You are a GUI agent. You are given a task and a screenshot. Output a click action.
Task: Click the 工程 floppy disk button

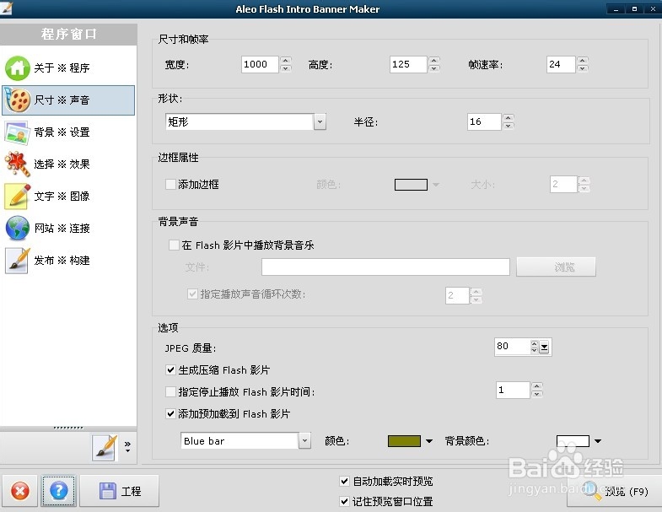click(x=120, y=491)
